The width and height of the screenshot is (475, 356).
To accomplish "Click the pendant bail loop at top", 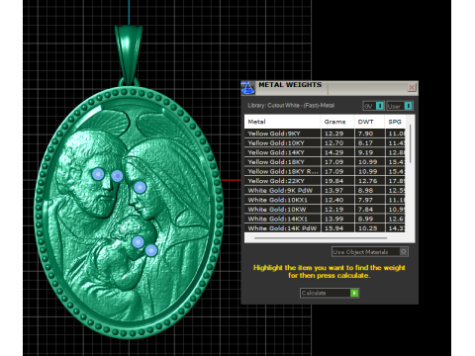I will pyautogui.click(x=129, y=54).
